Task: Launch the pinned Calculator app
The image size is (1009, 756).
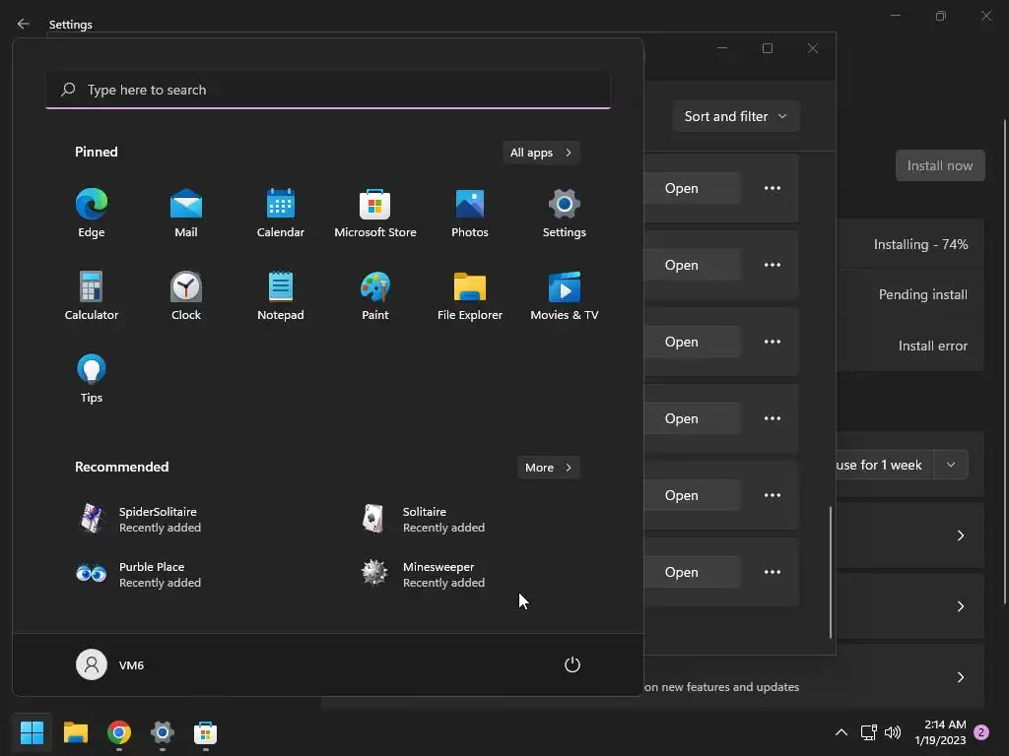Action: click(x=92, y=295)
